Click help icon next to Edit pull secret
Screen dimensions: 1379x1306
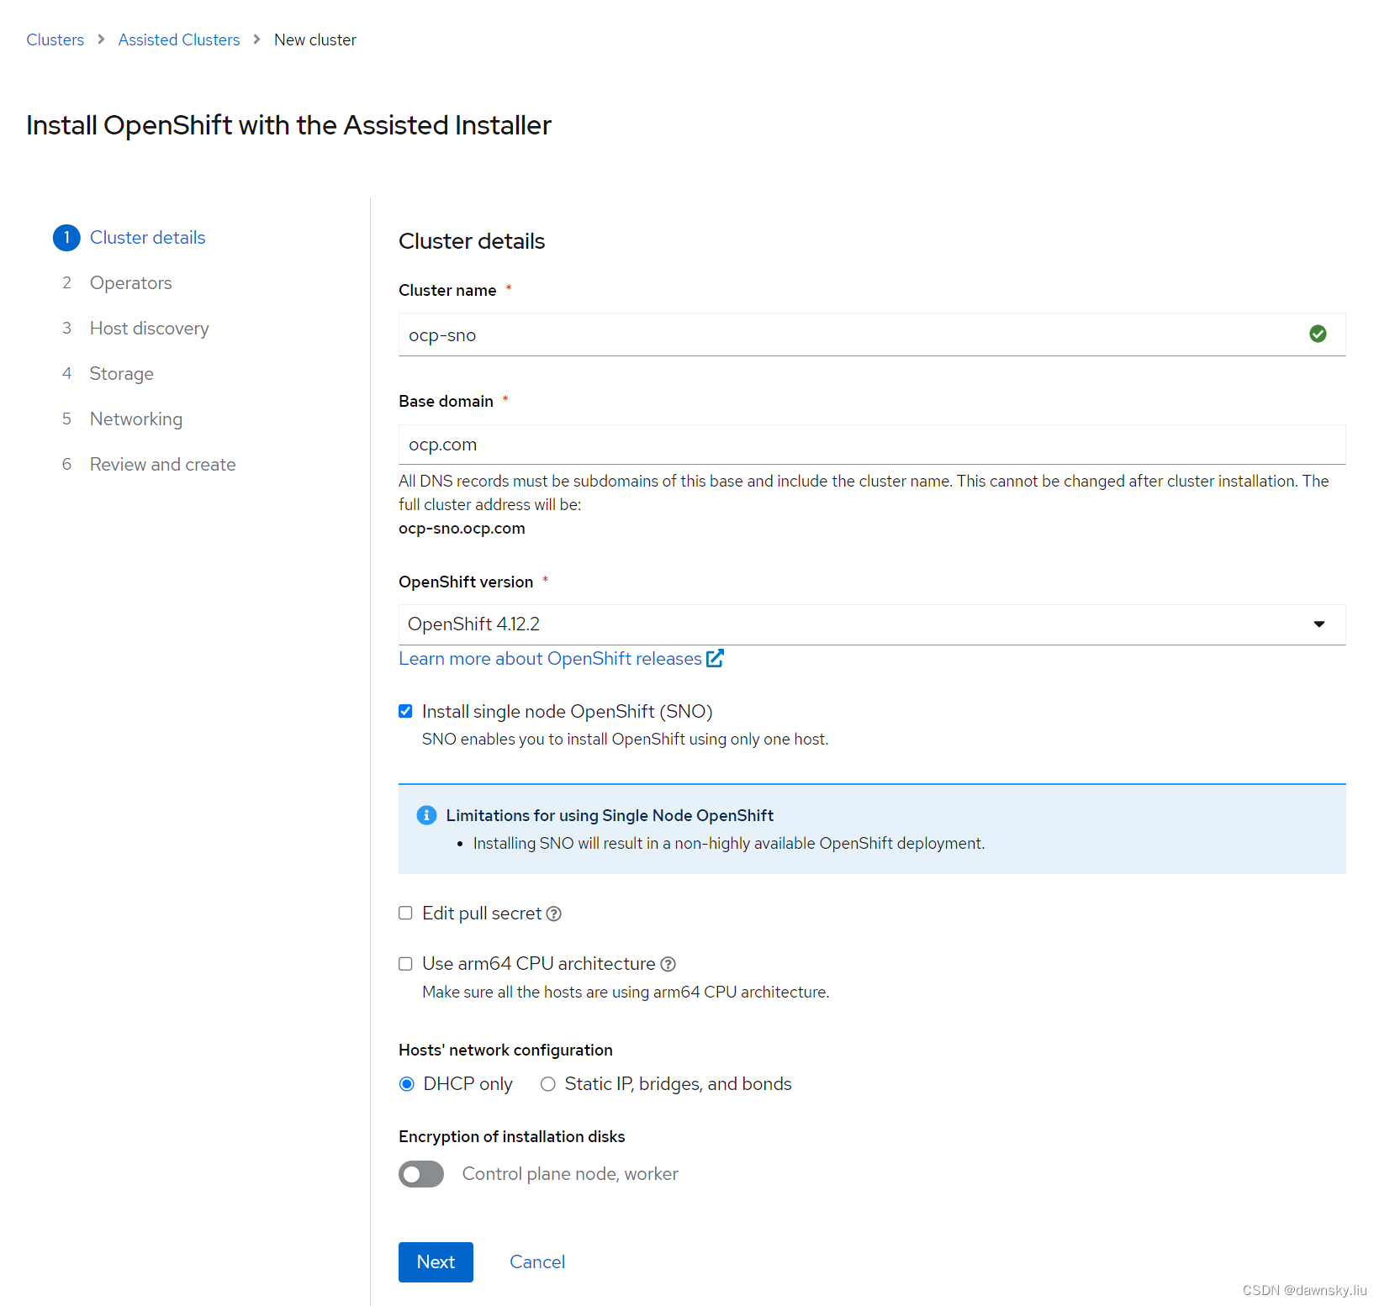[x=553, y=914]
